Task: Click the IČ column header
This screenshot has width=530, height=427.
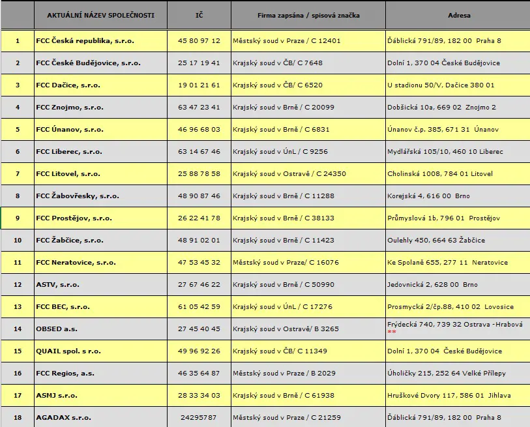Action: coord(199,15)
